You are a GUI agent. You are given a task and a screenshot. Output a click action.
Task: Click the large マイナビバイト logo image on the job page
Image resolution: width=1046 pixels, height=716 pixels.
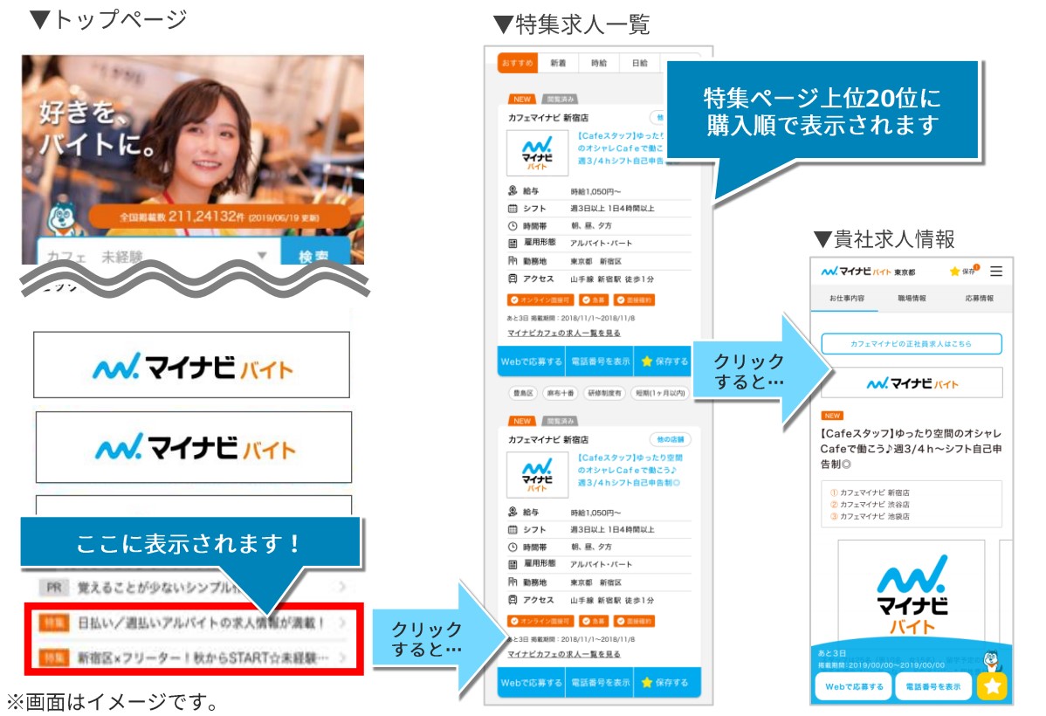(x=912, y=592)
